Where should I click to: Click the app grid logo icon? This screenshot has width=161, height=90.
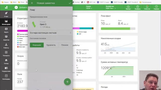[6, 7]
